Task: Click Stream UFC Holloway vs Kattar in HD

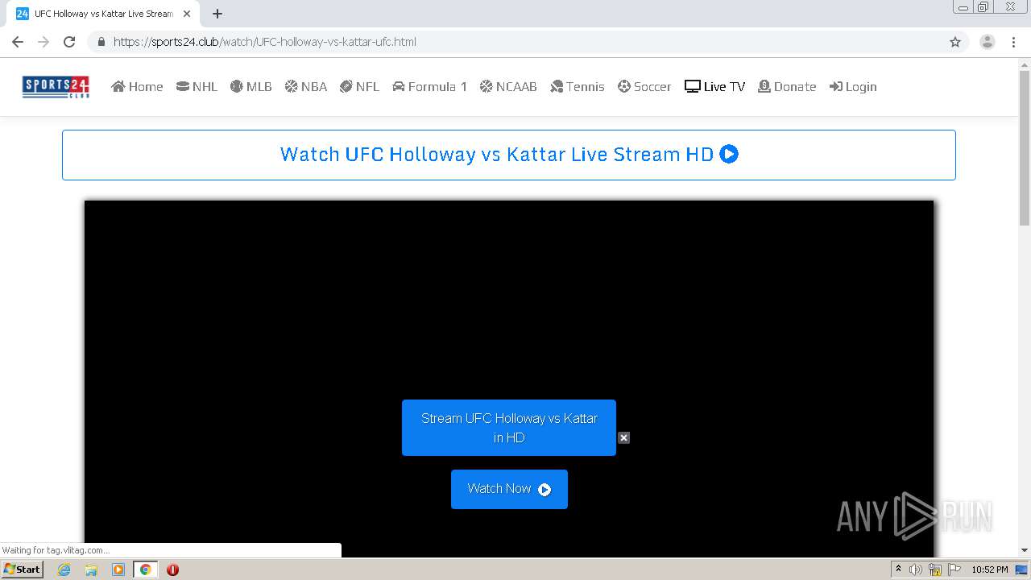Action: click(x=509, y=428)
